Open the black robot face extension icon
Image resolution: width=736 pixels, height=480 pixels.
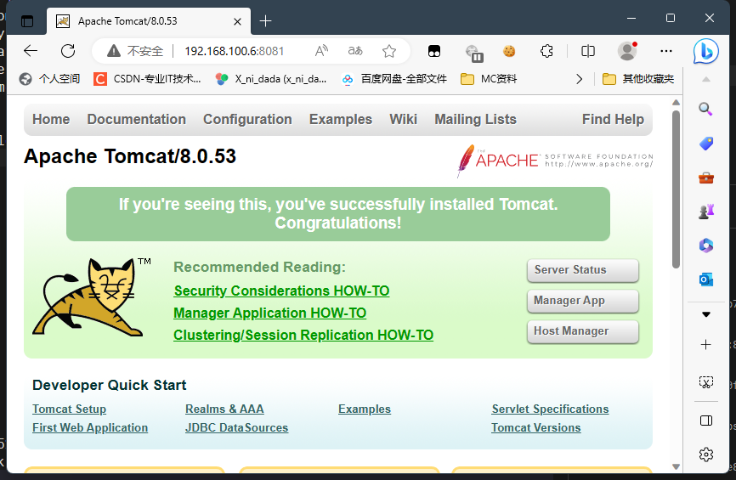(434, 51)
